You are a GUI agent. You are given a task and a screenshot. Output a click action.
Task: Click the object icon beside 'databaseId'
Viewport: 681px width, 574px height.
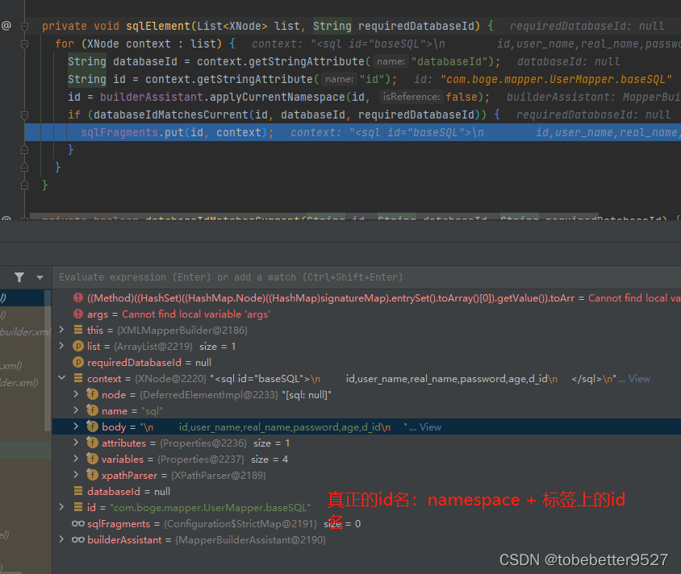pos(78,491)
